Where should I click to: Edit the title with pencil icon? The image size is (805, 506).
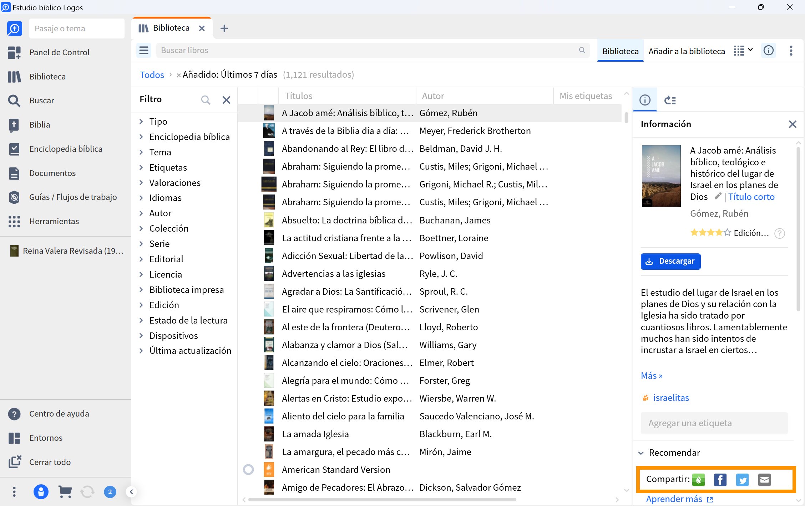coord(718,196)
